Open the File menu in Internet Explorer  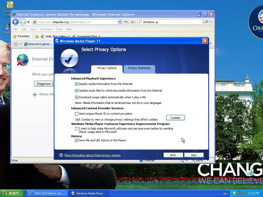pyautogui.click(x=15, y=29)
